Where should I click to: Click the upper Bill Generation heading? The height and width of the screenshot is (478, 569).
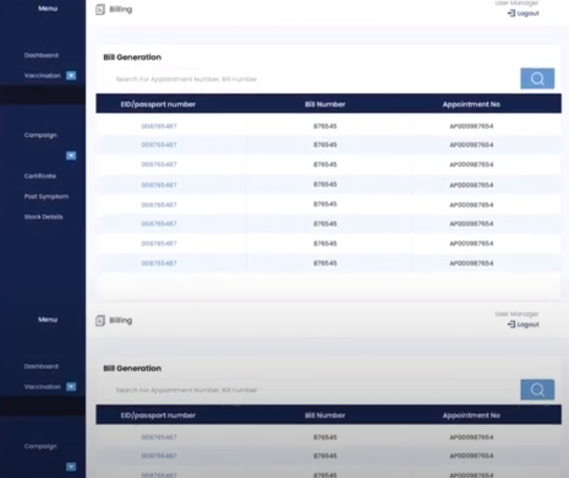click(x=132, y=57)
